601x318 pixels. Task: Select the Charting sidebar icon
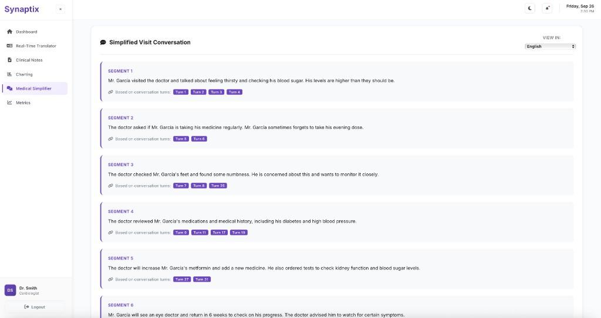coord(9,74)
